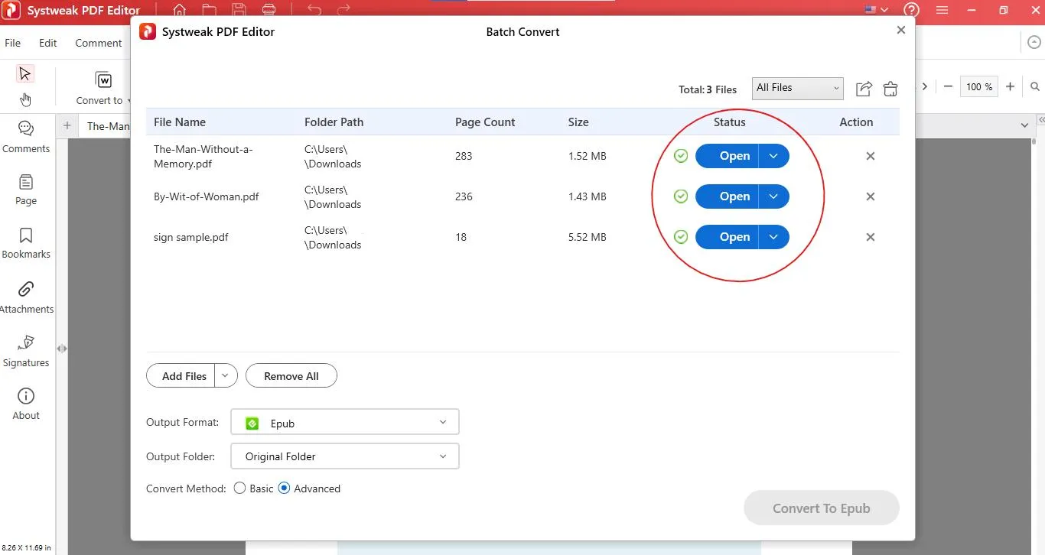This screenshot has height=555, width=1045.
Task: Click the Page panel icon
Action: [x=26, y=190]
